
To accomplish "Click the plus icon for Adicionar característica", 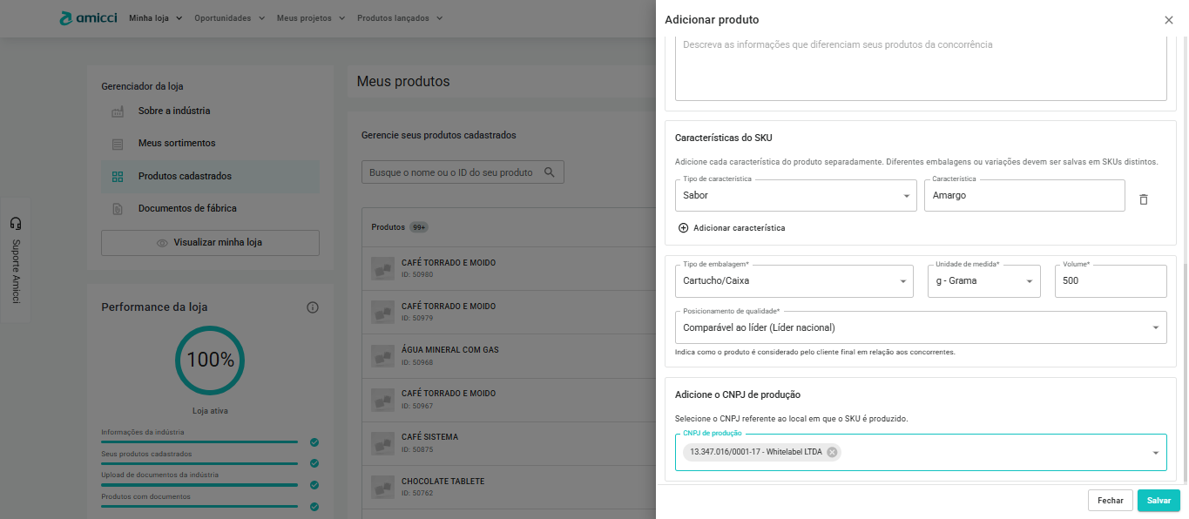I will 683,228.
